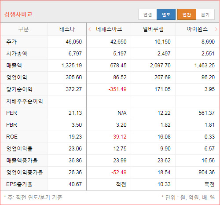
Task: Switch to 분기 quarterly period
Action: [x=205, y=15]
